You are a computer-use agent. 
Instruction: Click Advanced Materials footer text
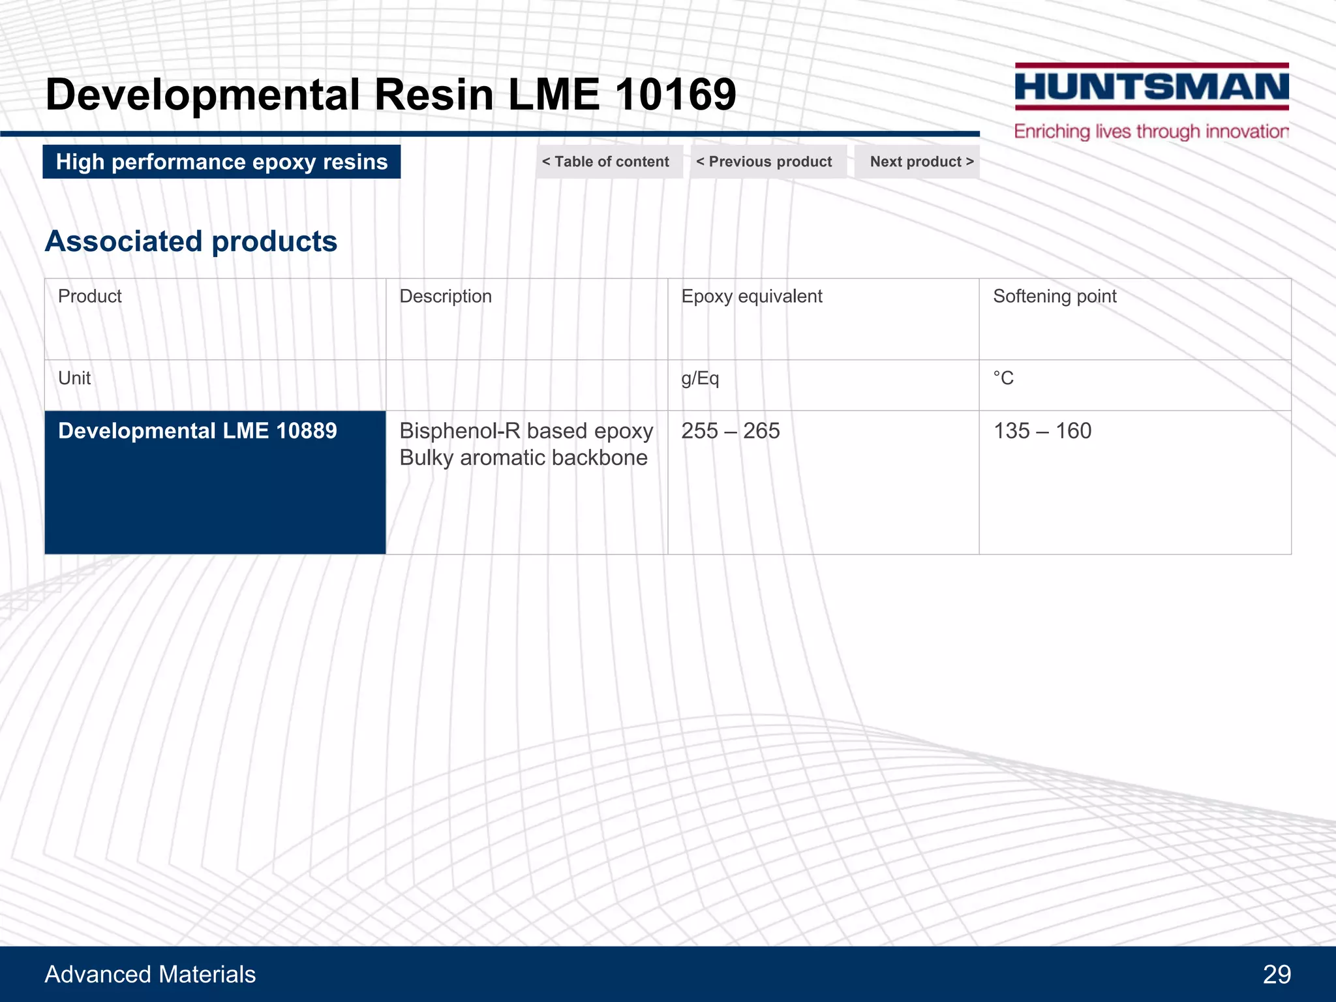click(150, 974)
